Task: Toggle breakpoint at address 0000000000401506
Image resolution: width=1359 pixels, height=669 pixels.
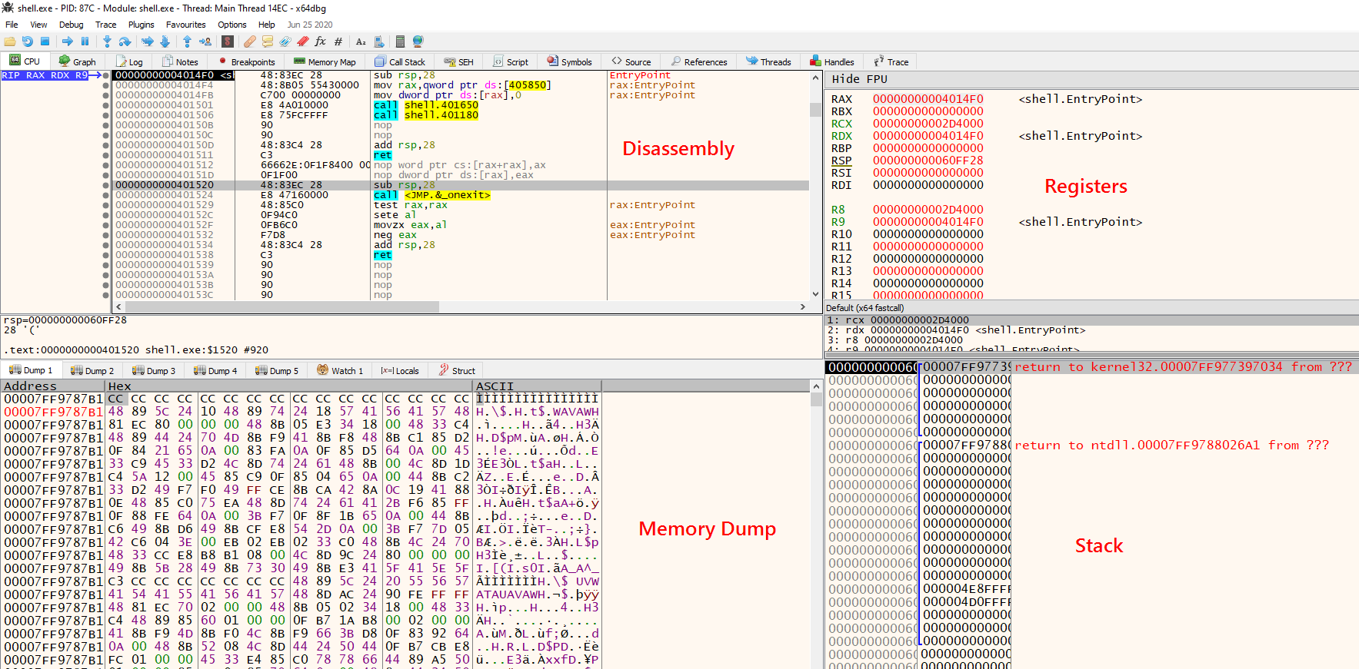Action: click(x=106, y=115)
